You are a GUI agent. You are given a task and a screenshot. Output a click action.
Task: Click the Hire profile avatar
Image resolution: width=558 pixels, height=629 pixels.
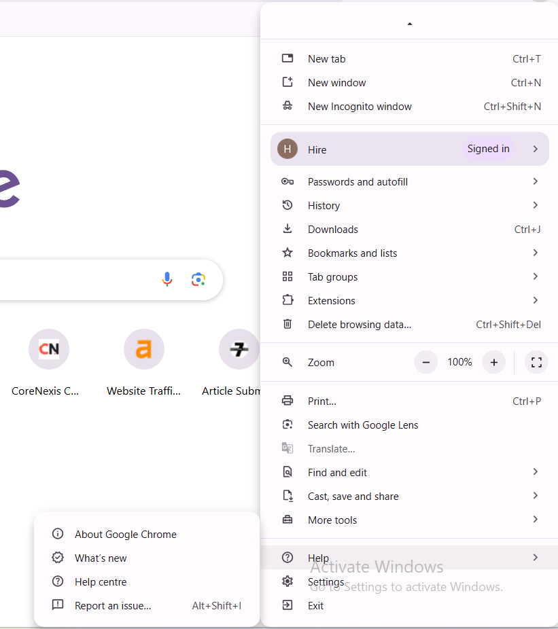pos(287,149)
